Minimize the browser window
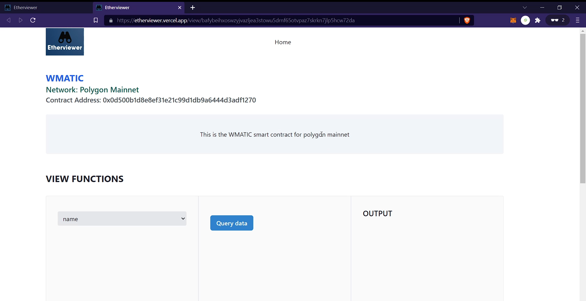 [x=542, y=8]
